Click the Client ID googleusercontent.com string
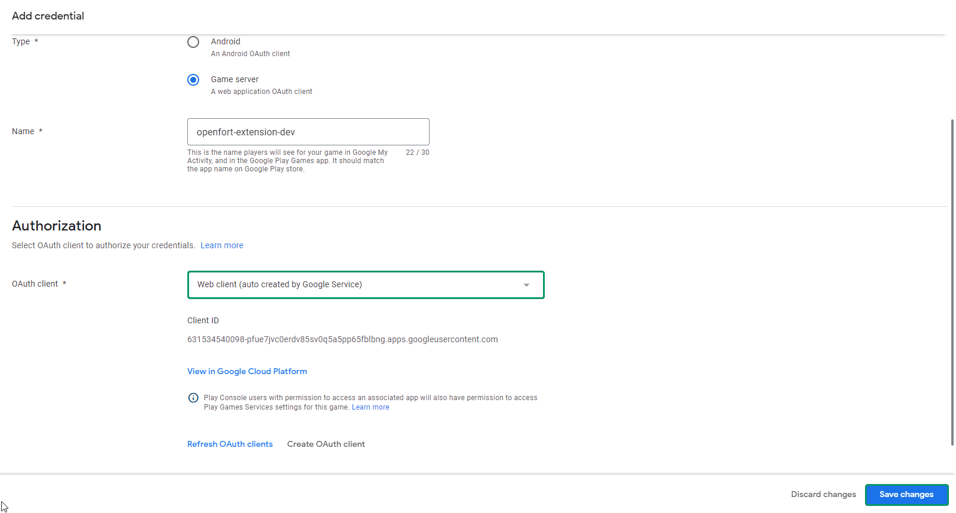Viewport: 956px width, 513px height. click(342, 339)
